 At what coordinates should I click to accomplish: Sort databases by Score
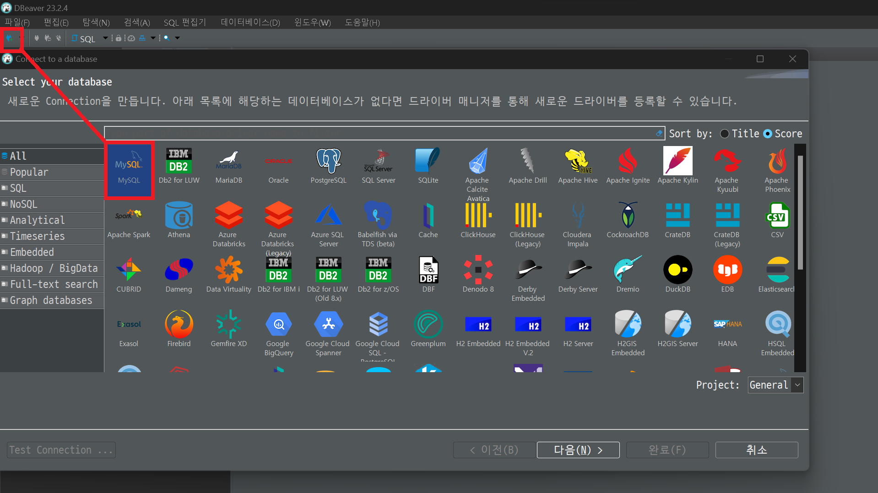pyautogui.click(x=783, y=134)
